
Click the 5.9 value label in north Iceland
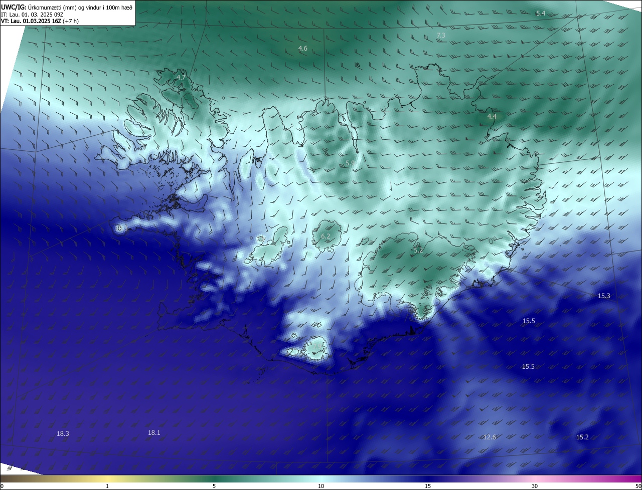tap(350, 163)
